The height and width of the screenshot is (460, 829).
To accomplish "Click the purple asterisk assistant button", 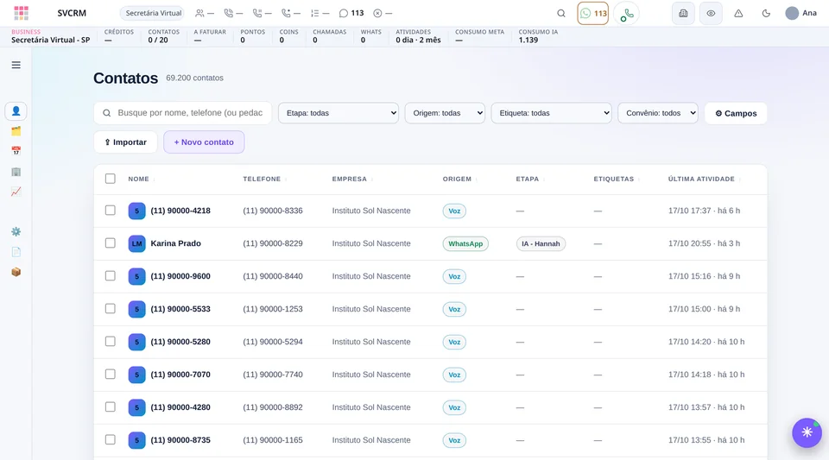I will [x=807, y=432].
